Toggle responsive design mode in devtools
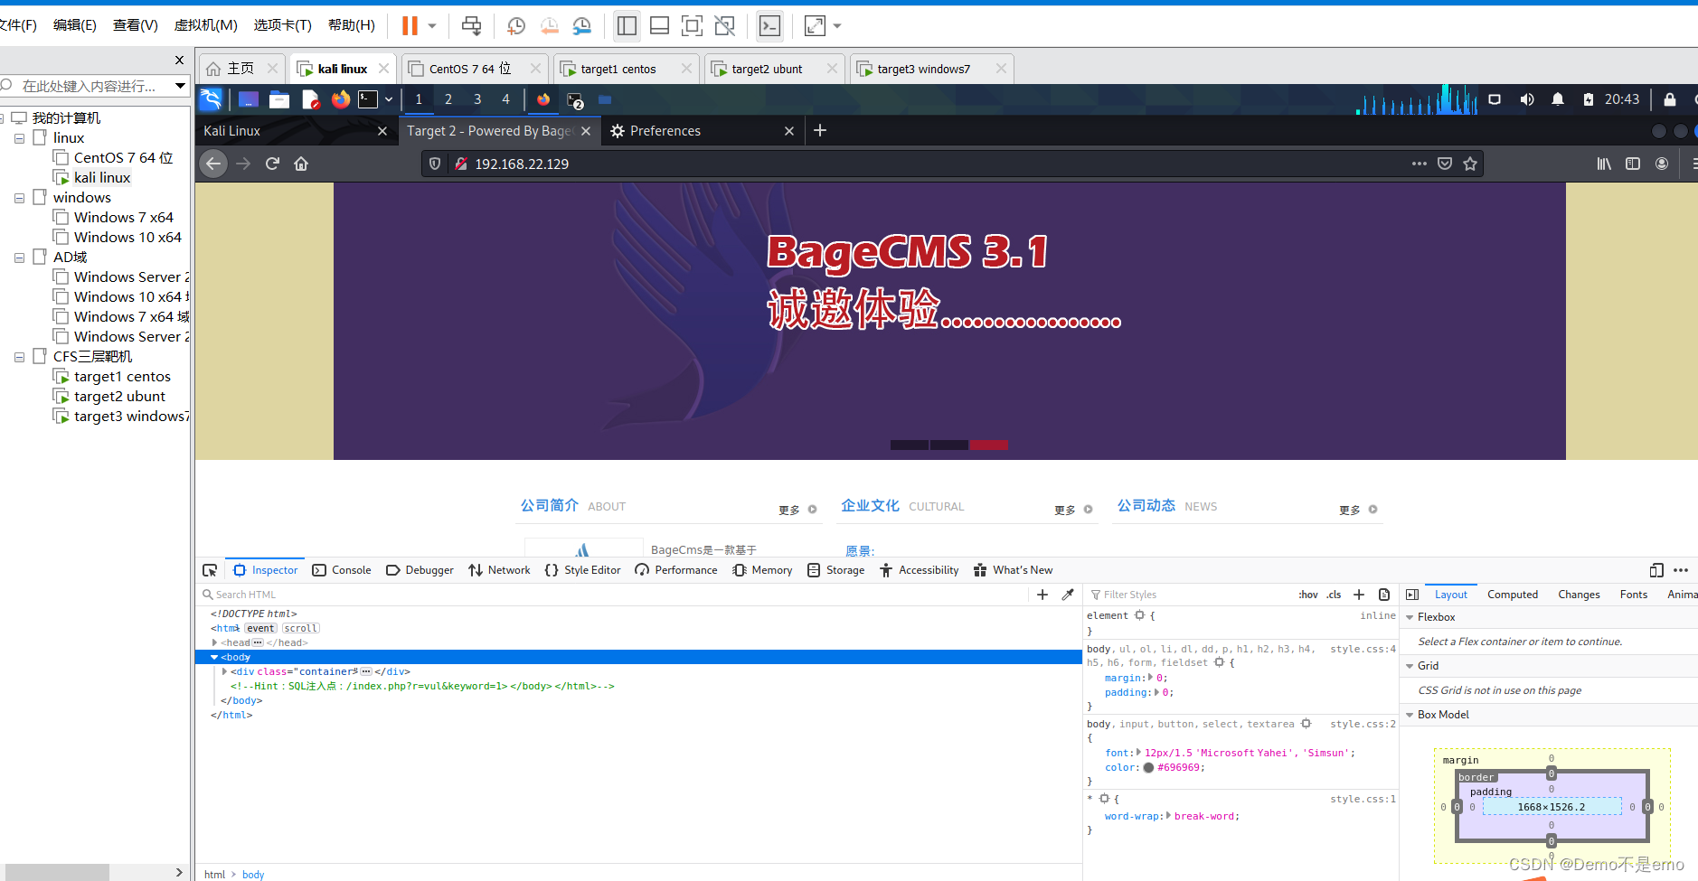Screen dimensions: 1698x881 pos(1656,570)
